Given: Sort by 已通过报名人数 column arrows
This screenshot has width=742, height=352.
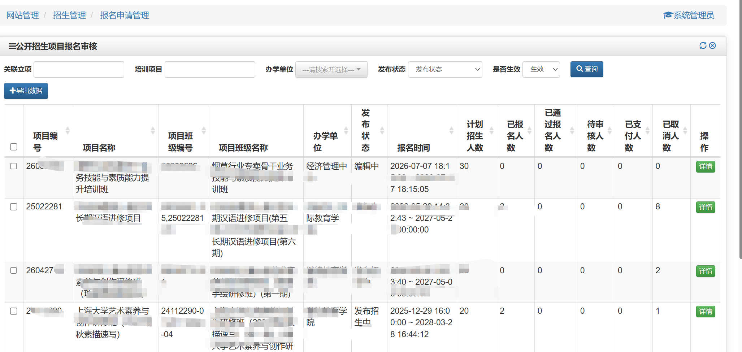Looking at the screenshot, I should point(572,130).
